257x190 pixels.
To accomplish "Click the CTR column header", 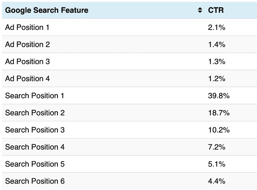I will coord(216,10).
